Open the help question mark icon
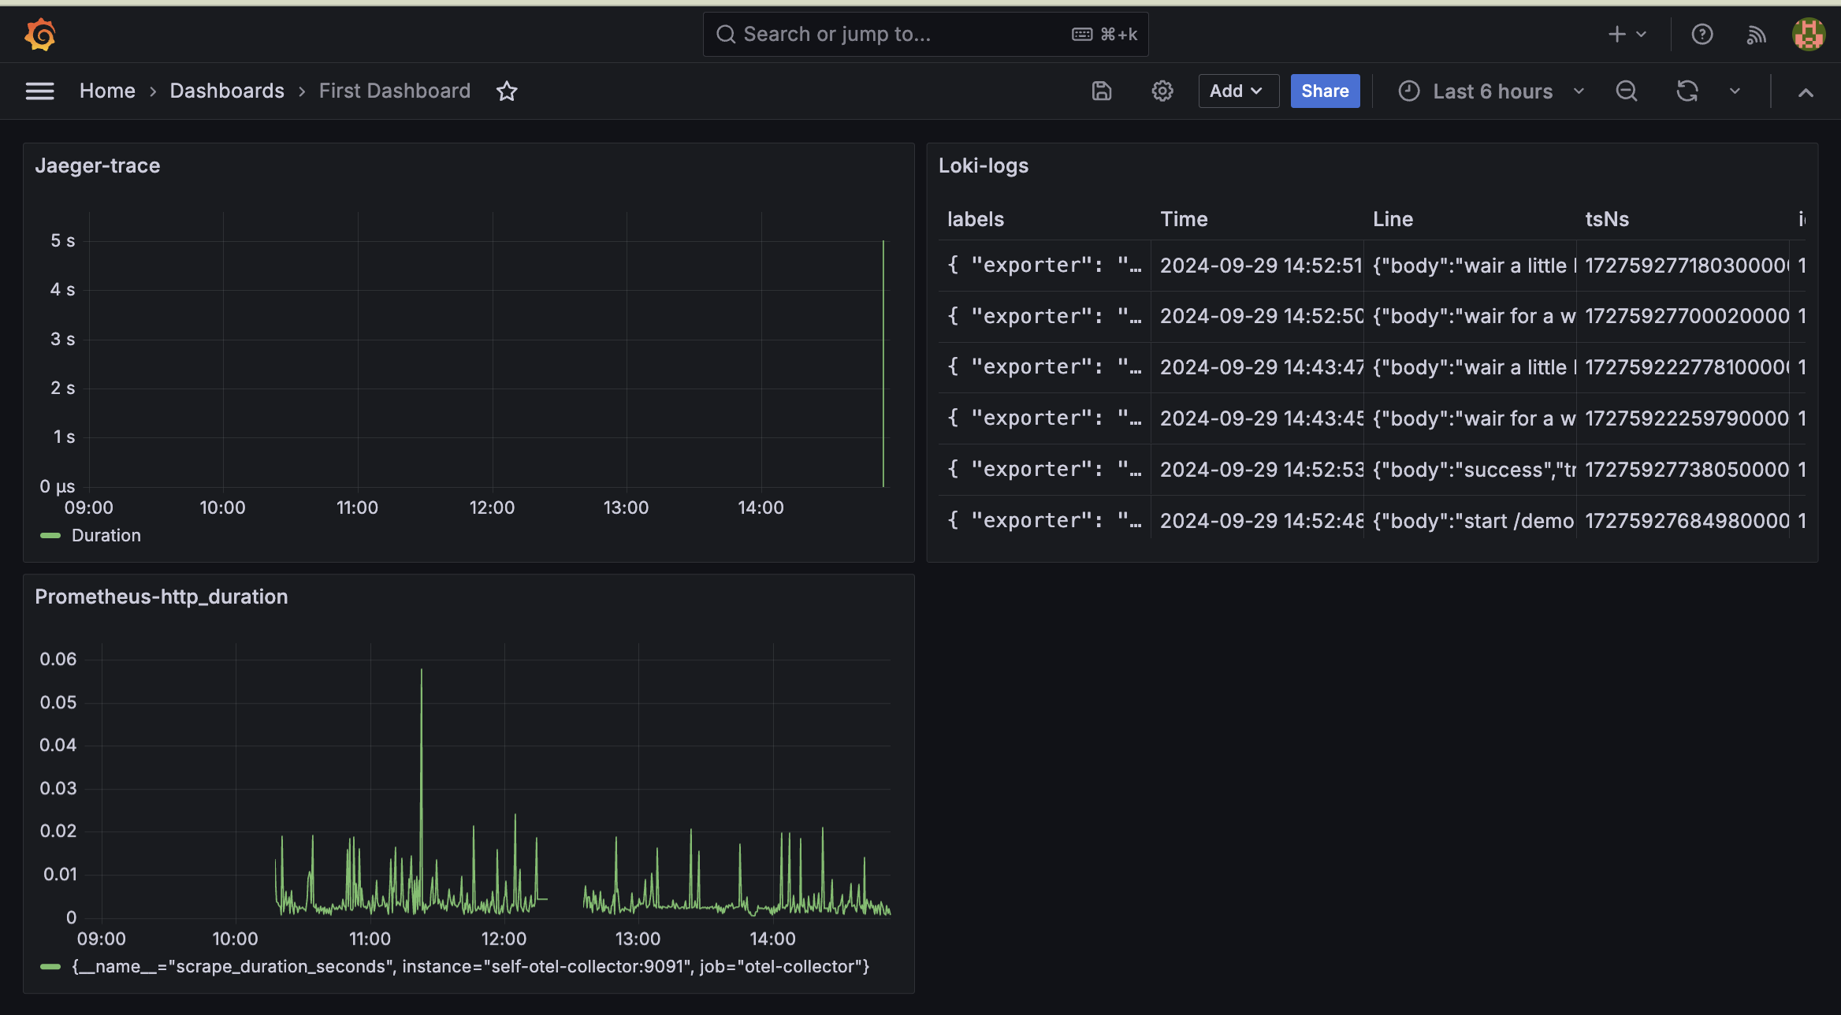Image resolution: width=1841 pixels, height=1015 pixels. [1702, 35]
